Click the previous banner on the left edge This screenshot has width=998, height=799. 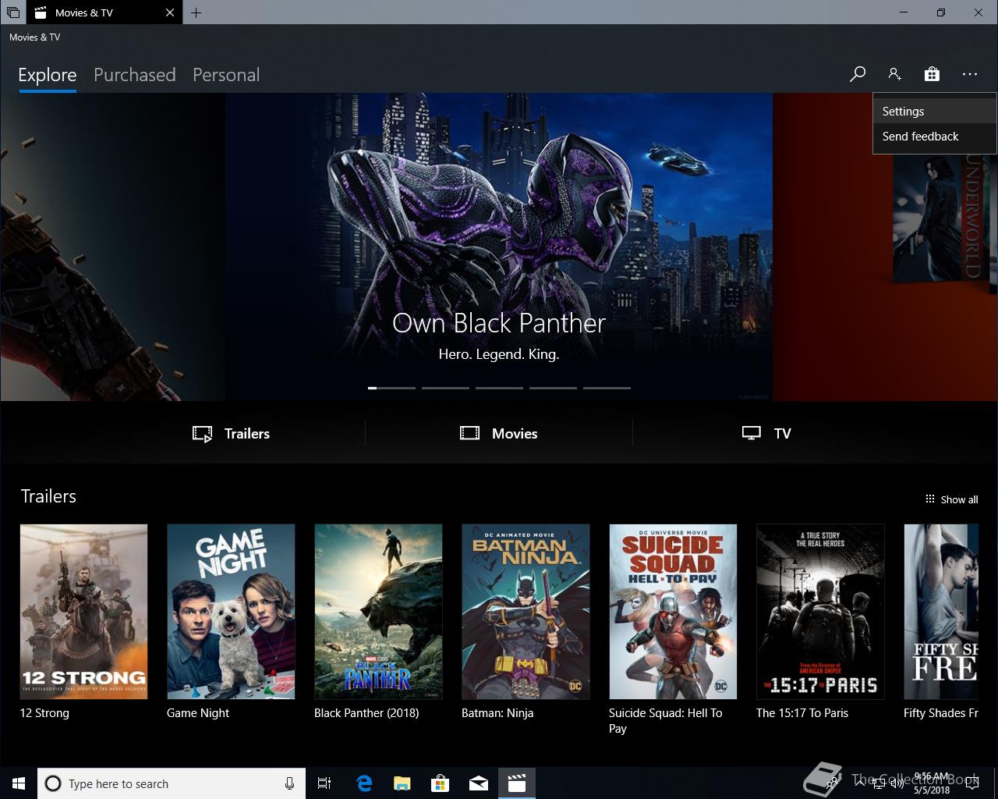[112, 247]
